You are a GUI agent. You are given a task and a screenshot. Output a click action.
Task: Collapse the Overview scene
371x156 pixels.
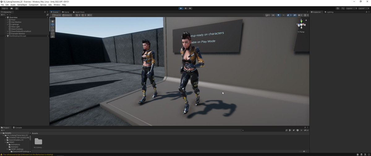pos(6,18)
